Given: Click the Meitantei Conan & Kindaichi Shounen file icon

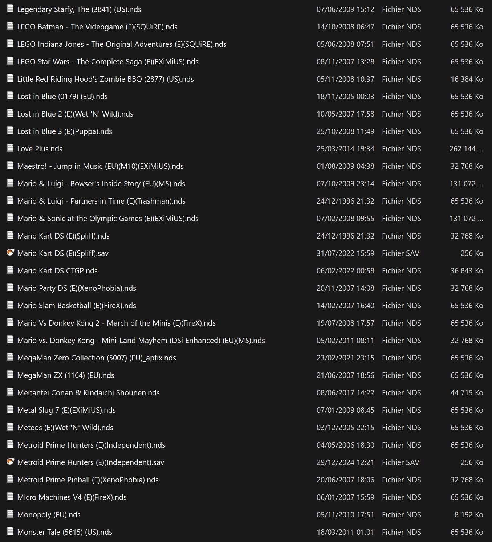Looking at the screenshot, I should click(10, 392).
